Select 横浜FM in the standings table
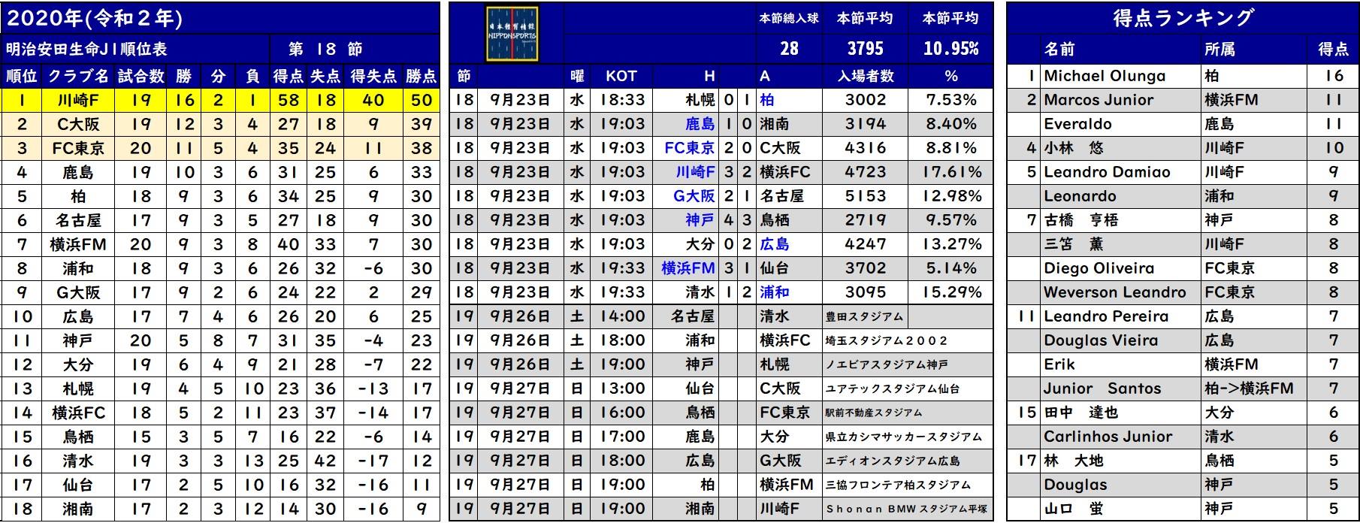The image size is (1360, 523). 78,244
